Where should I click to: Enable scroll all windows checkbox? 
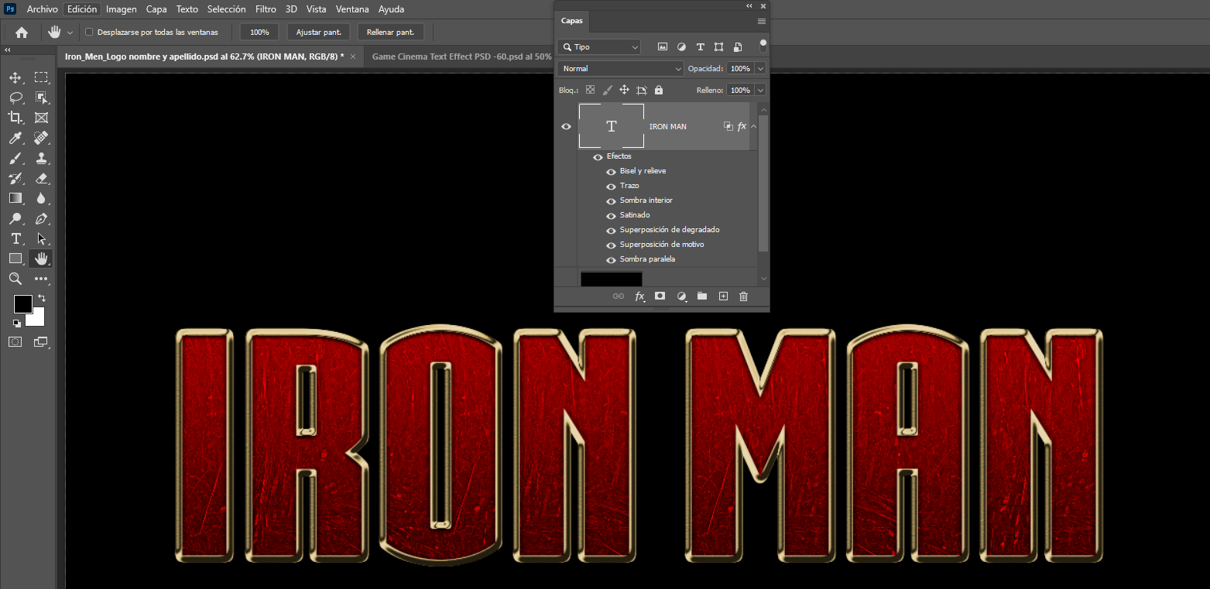89,33
